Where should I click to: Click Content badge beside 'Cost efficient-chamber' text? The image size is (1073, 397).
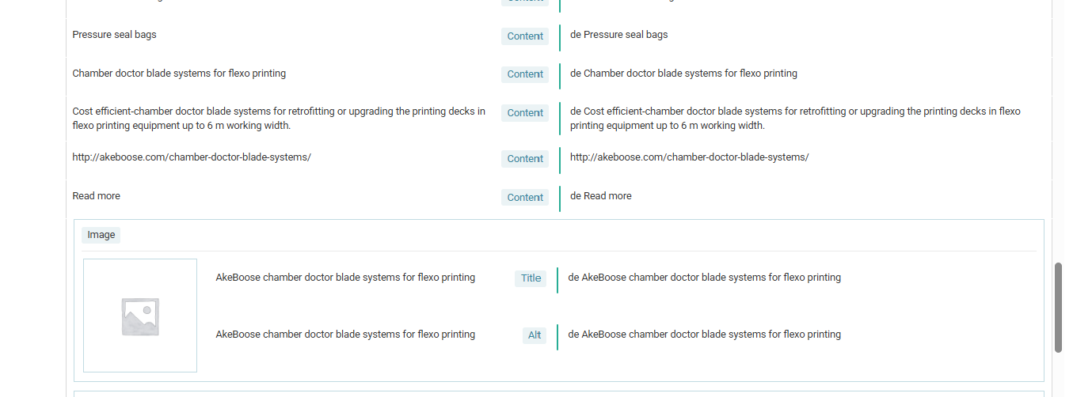pyautogui.click(x=525, y=113)
